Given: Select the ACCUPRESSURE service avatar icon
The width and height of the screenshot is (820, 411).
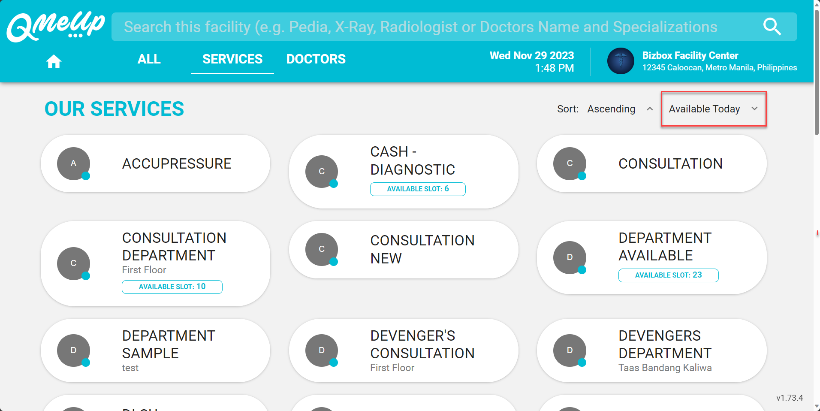Looking at the screenshot, I should (x=73, y=163).
